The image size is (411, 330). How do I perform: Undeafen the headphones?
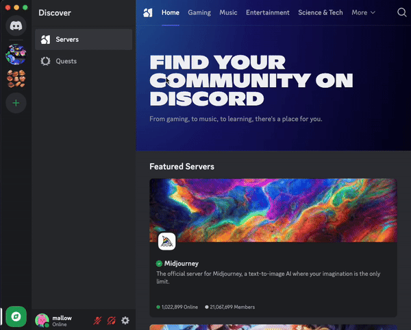click(x=112, y=320)
